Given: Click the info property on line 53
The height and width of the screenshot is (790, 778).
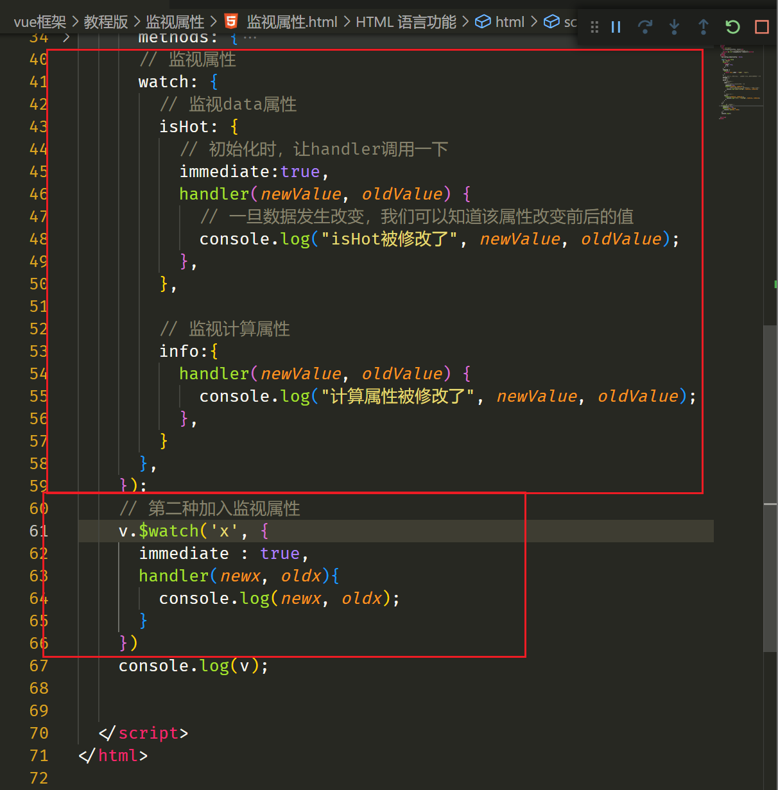Looking at the screenshot, I should tap(179, 351).
